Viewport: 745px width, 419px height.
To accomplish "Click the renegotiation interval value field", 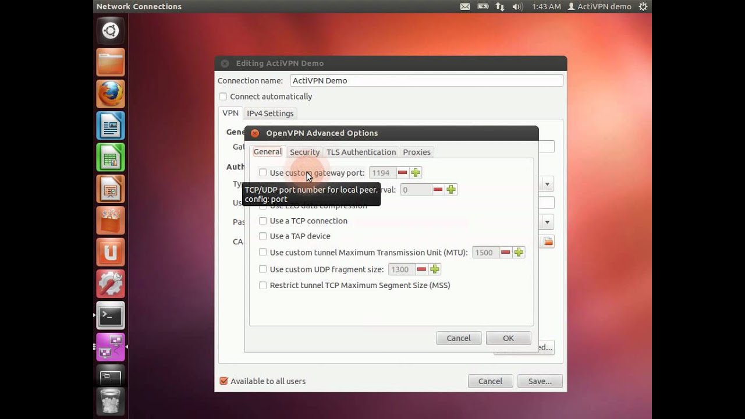I will pyautogui.click(x=416, y=190).
